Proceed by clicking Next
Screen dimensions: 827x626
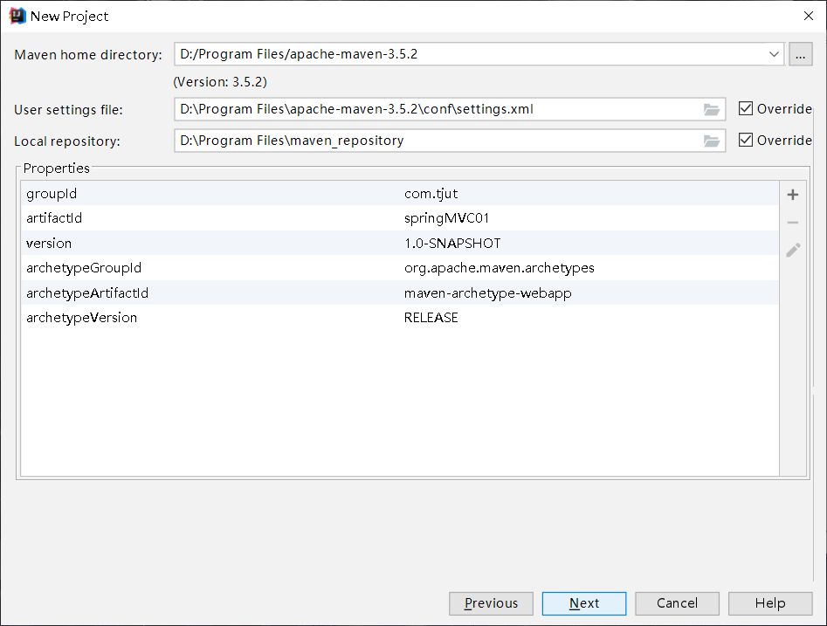(583, 602)
